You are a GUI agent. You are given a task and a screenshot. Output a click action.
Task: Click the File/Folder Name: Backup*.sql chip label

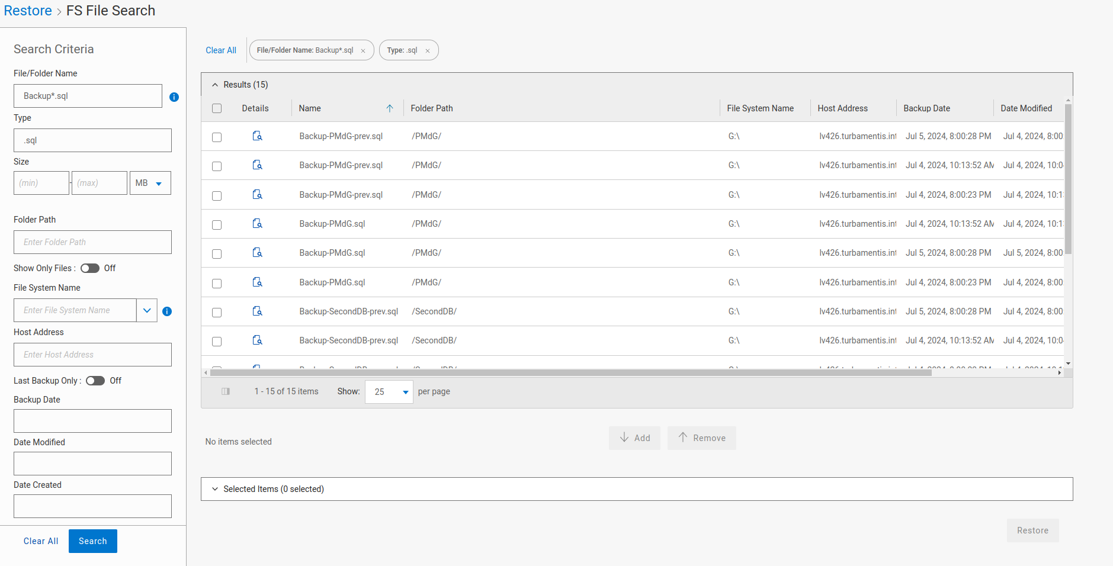[x=305, y=50]
